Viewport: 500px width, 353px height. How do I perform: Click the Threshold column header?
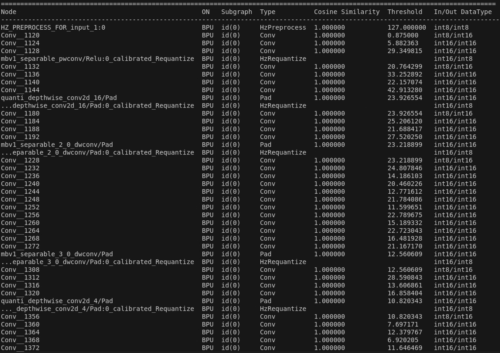coord(405,12)
